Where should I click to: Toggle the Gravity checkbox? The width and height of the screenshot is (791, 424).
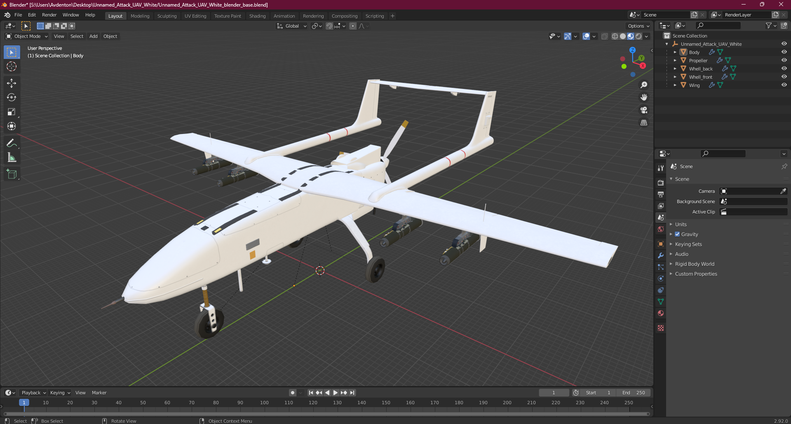tap(677, 234)
